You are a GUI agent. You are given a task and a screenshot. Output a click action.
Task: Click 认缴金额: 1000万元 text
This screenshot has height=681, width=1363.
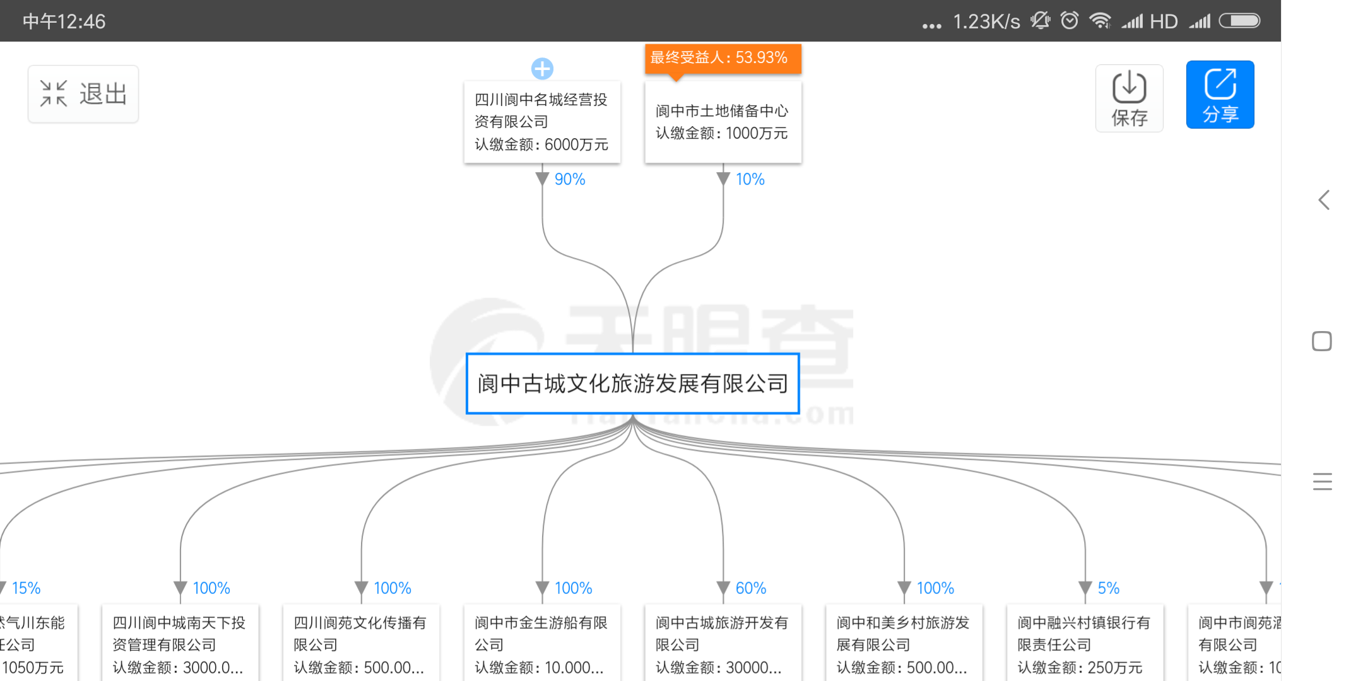(x=722, y=133)
